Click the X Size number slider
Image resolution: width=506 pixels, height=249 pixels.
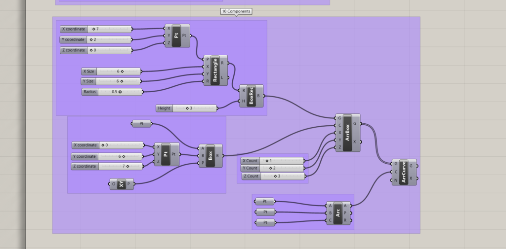pos(111,71)
